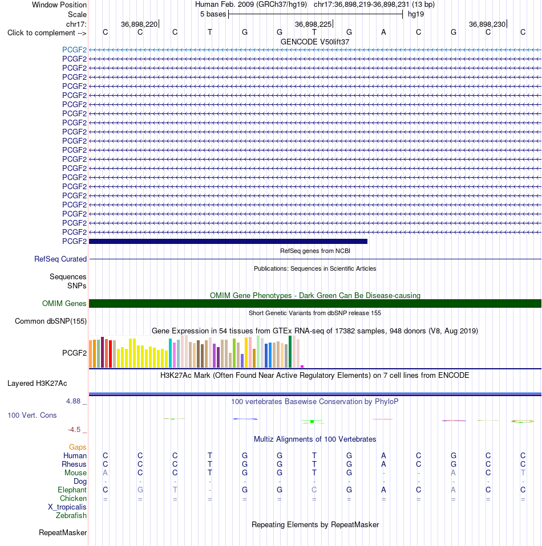Screen dimensions: 542x546
Task: Click the Chicken alignment row label
Action: point(73,498)
